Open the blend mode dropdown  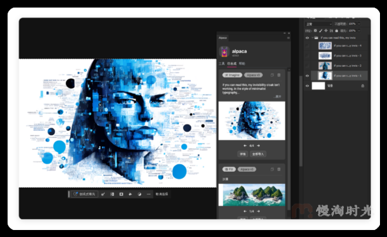pos(319,24)
